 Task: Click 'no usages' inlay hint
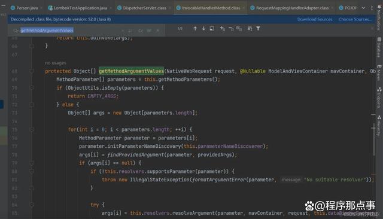56,63
